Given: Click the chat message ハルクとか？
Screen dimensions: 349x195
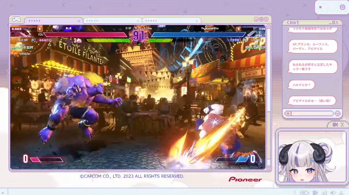Looking at the screenshot, I should [302, 85].
